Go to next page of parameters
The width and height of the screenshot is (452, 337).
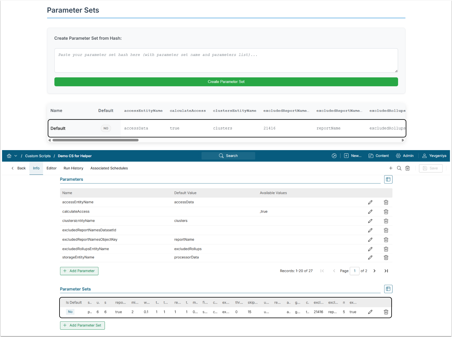[x=375, y=271]
